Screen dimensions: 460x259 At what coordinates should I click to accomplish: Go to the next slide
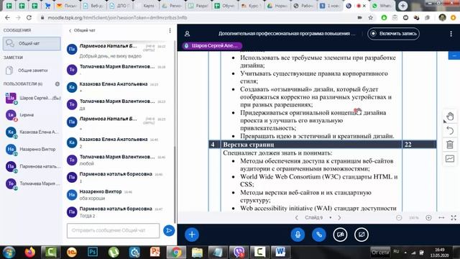click(x=339, y=218)
